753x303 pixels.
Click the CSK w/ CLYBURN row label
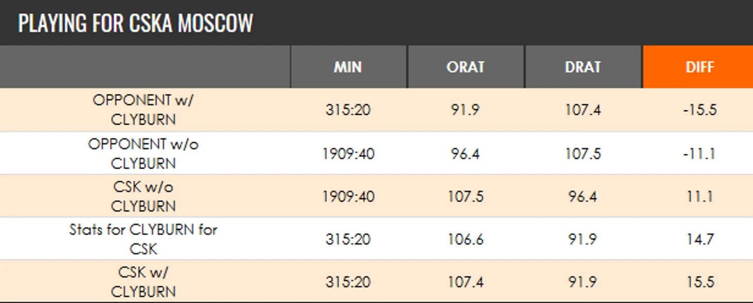(143, 282)
